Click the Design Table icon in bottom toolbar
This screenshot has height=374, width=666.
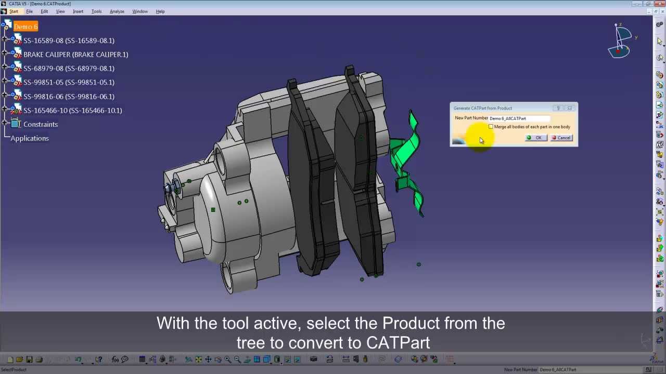tap(142, 359)
